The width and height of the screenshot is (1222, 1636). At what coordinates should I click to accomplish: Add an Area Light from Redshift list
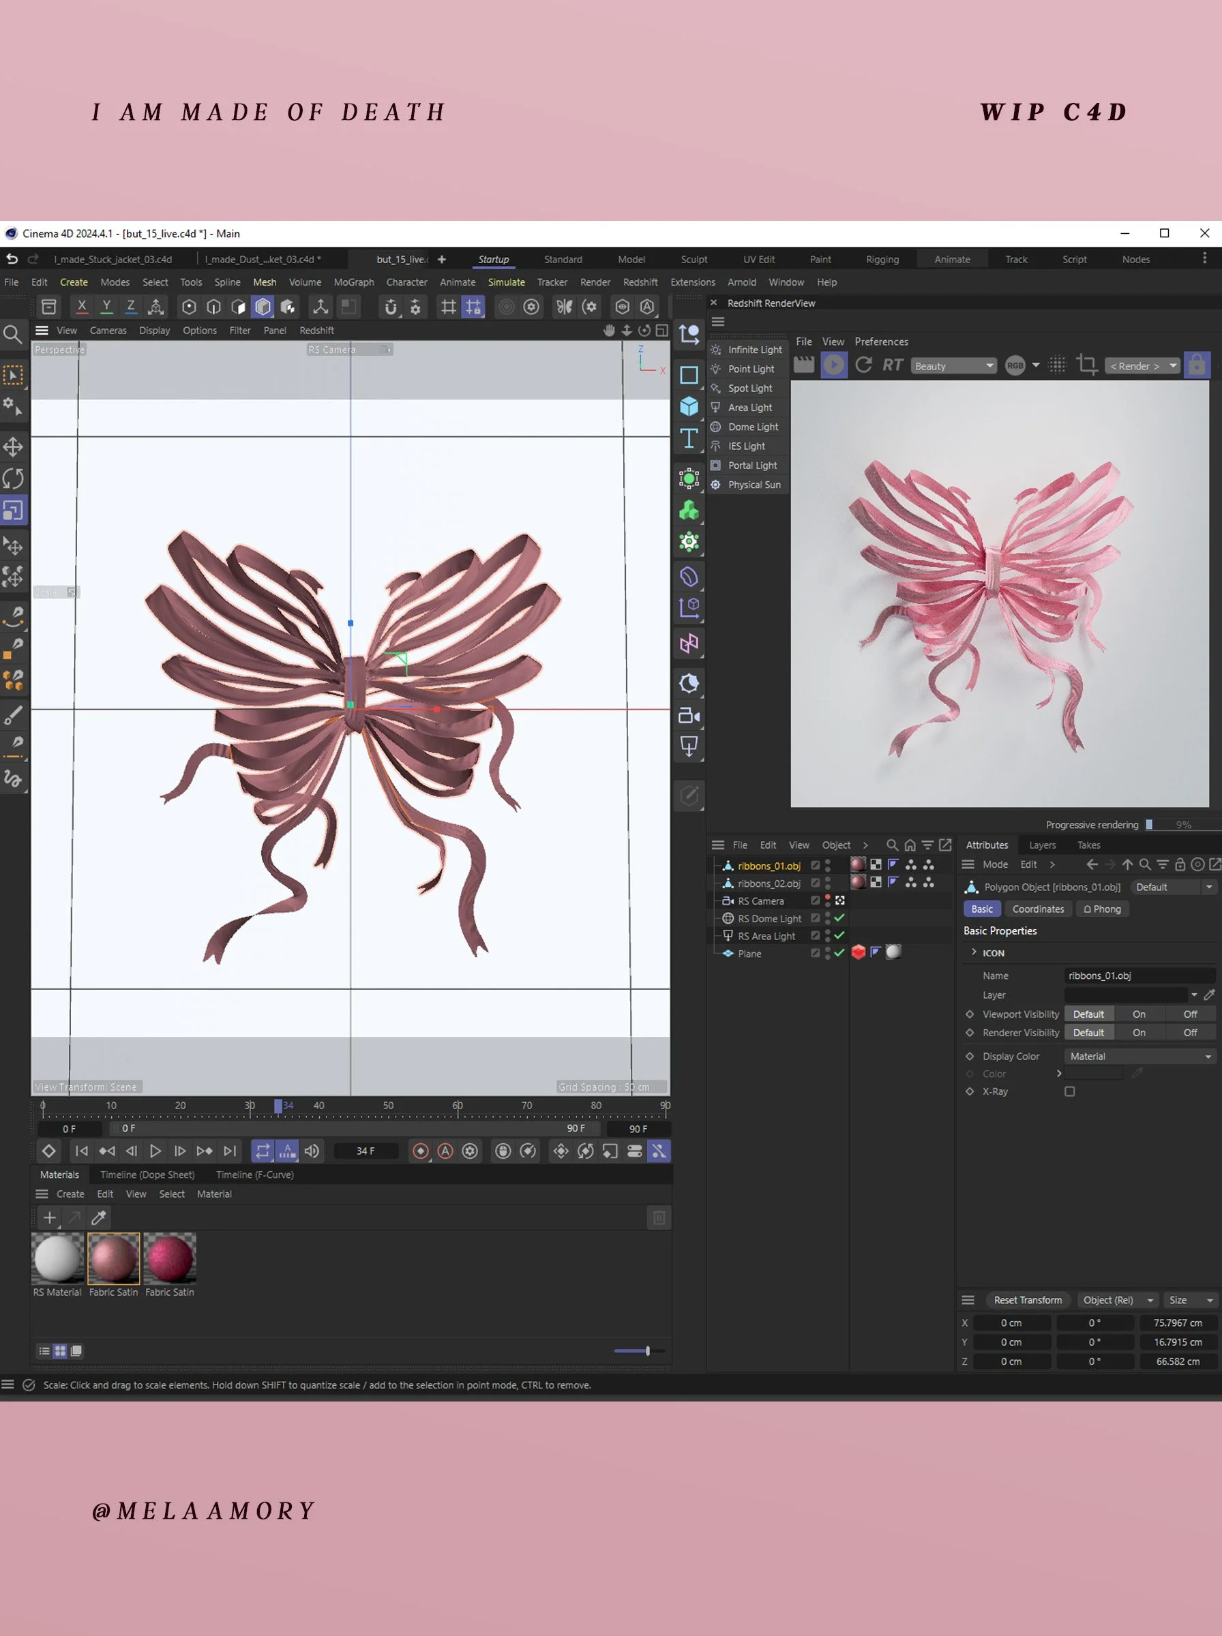coord(749,408)
